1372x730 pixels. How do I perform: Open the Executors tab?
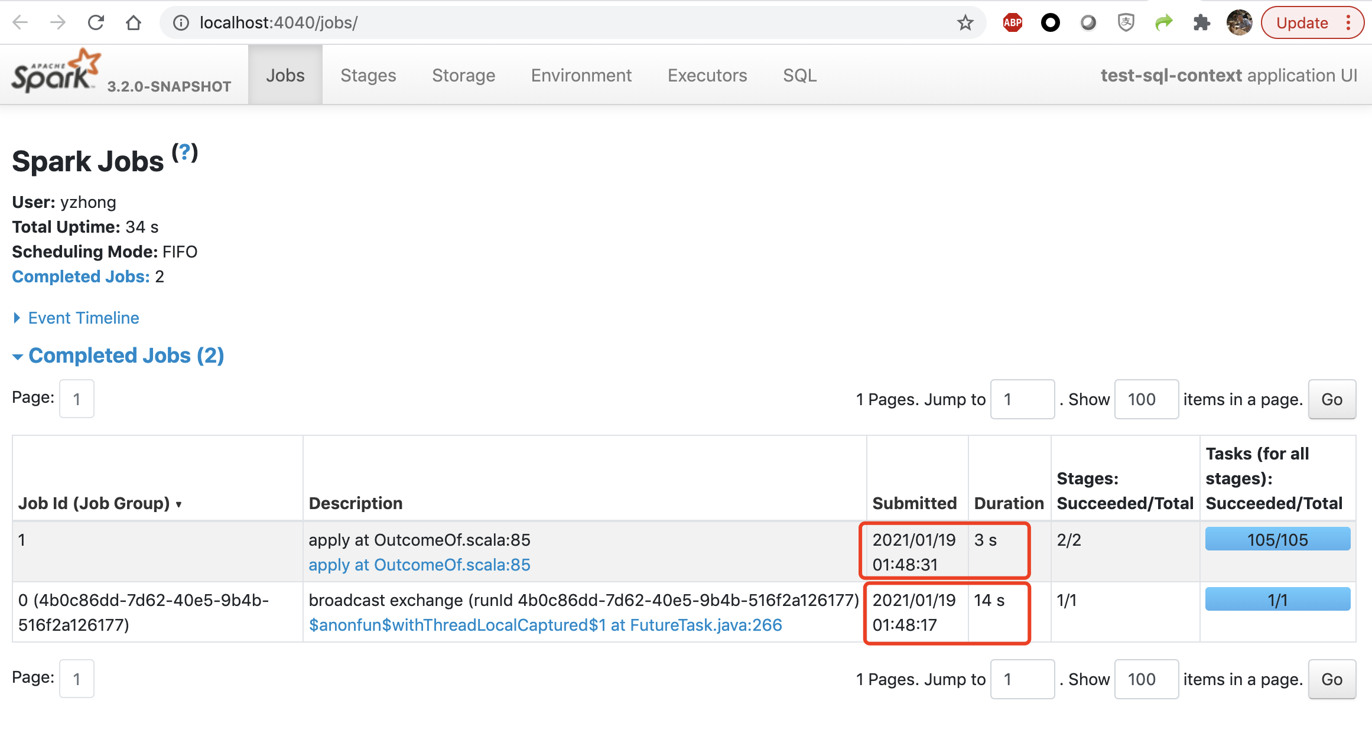coord(707,76)
